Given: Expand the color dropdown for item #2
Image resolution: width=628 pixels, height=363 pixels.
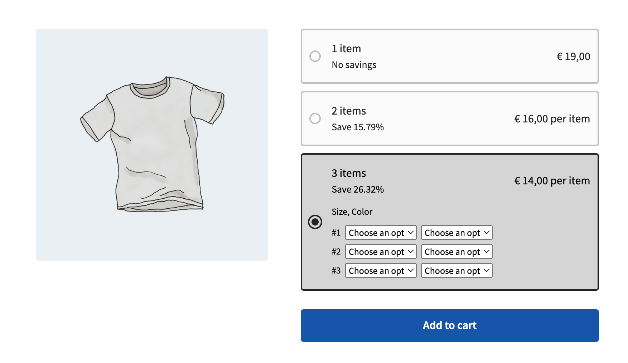Looking at the screenshot, I should pos(456,252).
